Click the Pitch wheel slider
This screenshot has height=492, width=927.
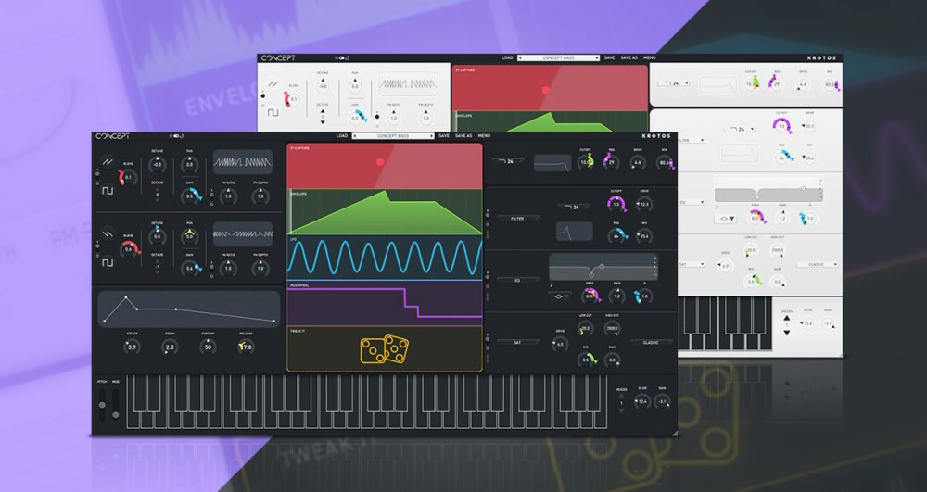(102, 403)
